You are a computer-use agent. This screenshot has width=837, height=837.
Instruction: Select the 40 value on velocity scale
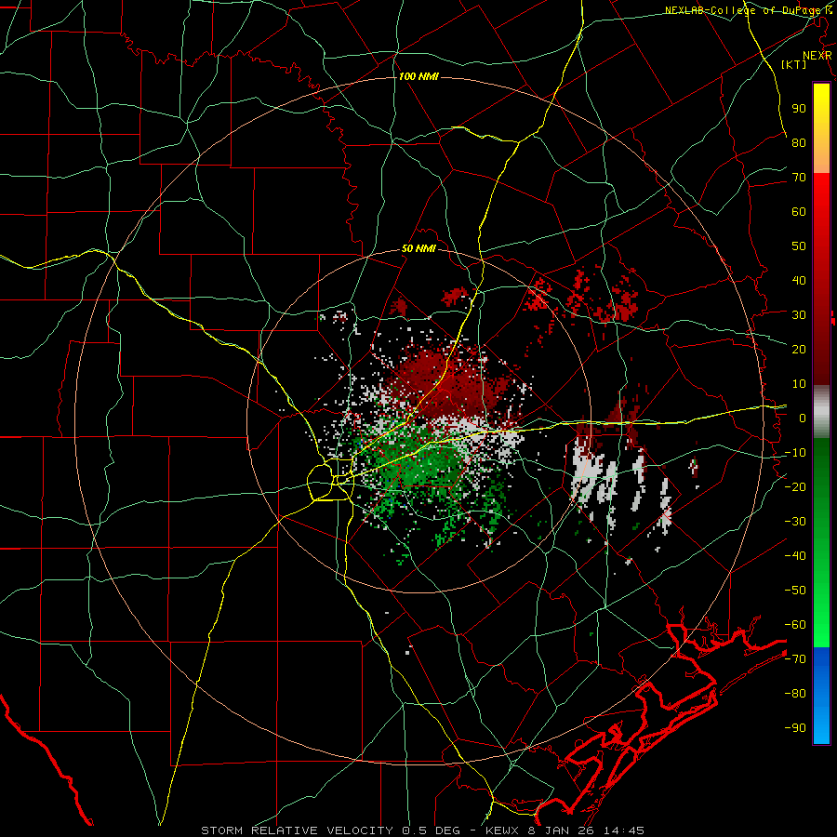pos(799,280)
